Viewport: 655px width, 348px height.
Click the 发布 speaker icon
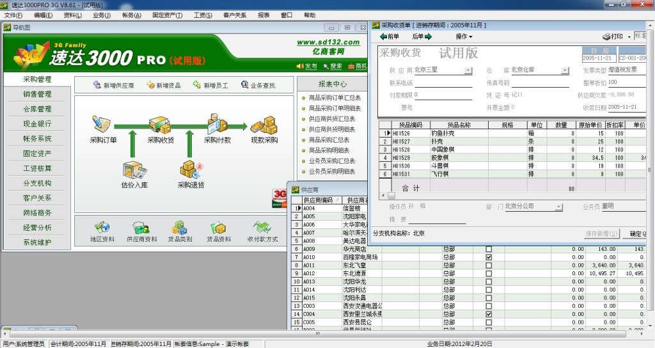click(x=300, y=66)
